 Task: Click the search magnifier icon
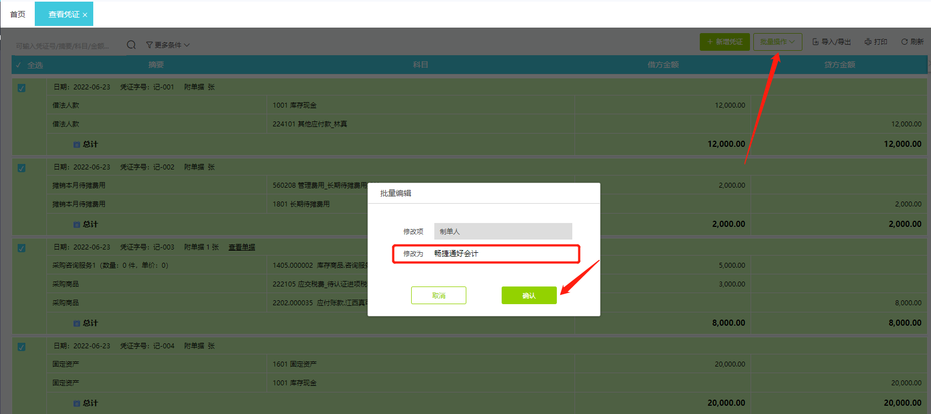click(131, 45)
